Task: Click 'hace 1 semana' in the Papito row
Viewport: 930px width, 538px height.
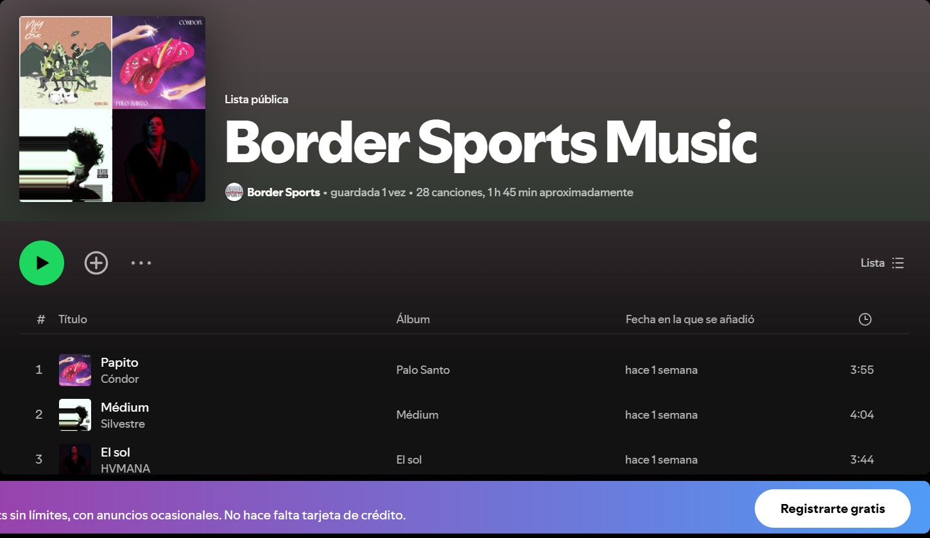Action: (661, 370)
